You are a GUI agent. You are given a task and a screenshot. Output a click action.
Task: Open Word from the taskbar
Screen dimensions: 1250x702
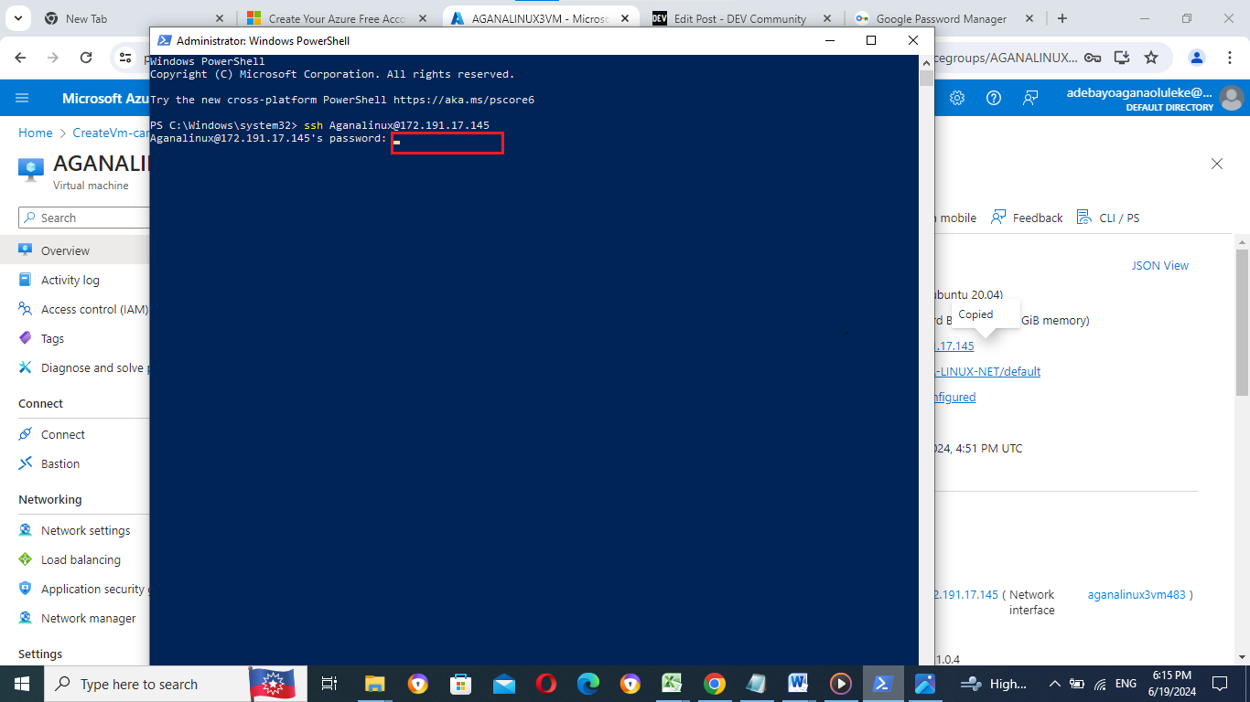point(797,684)
